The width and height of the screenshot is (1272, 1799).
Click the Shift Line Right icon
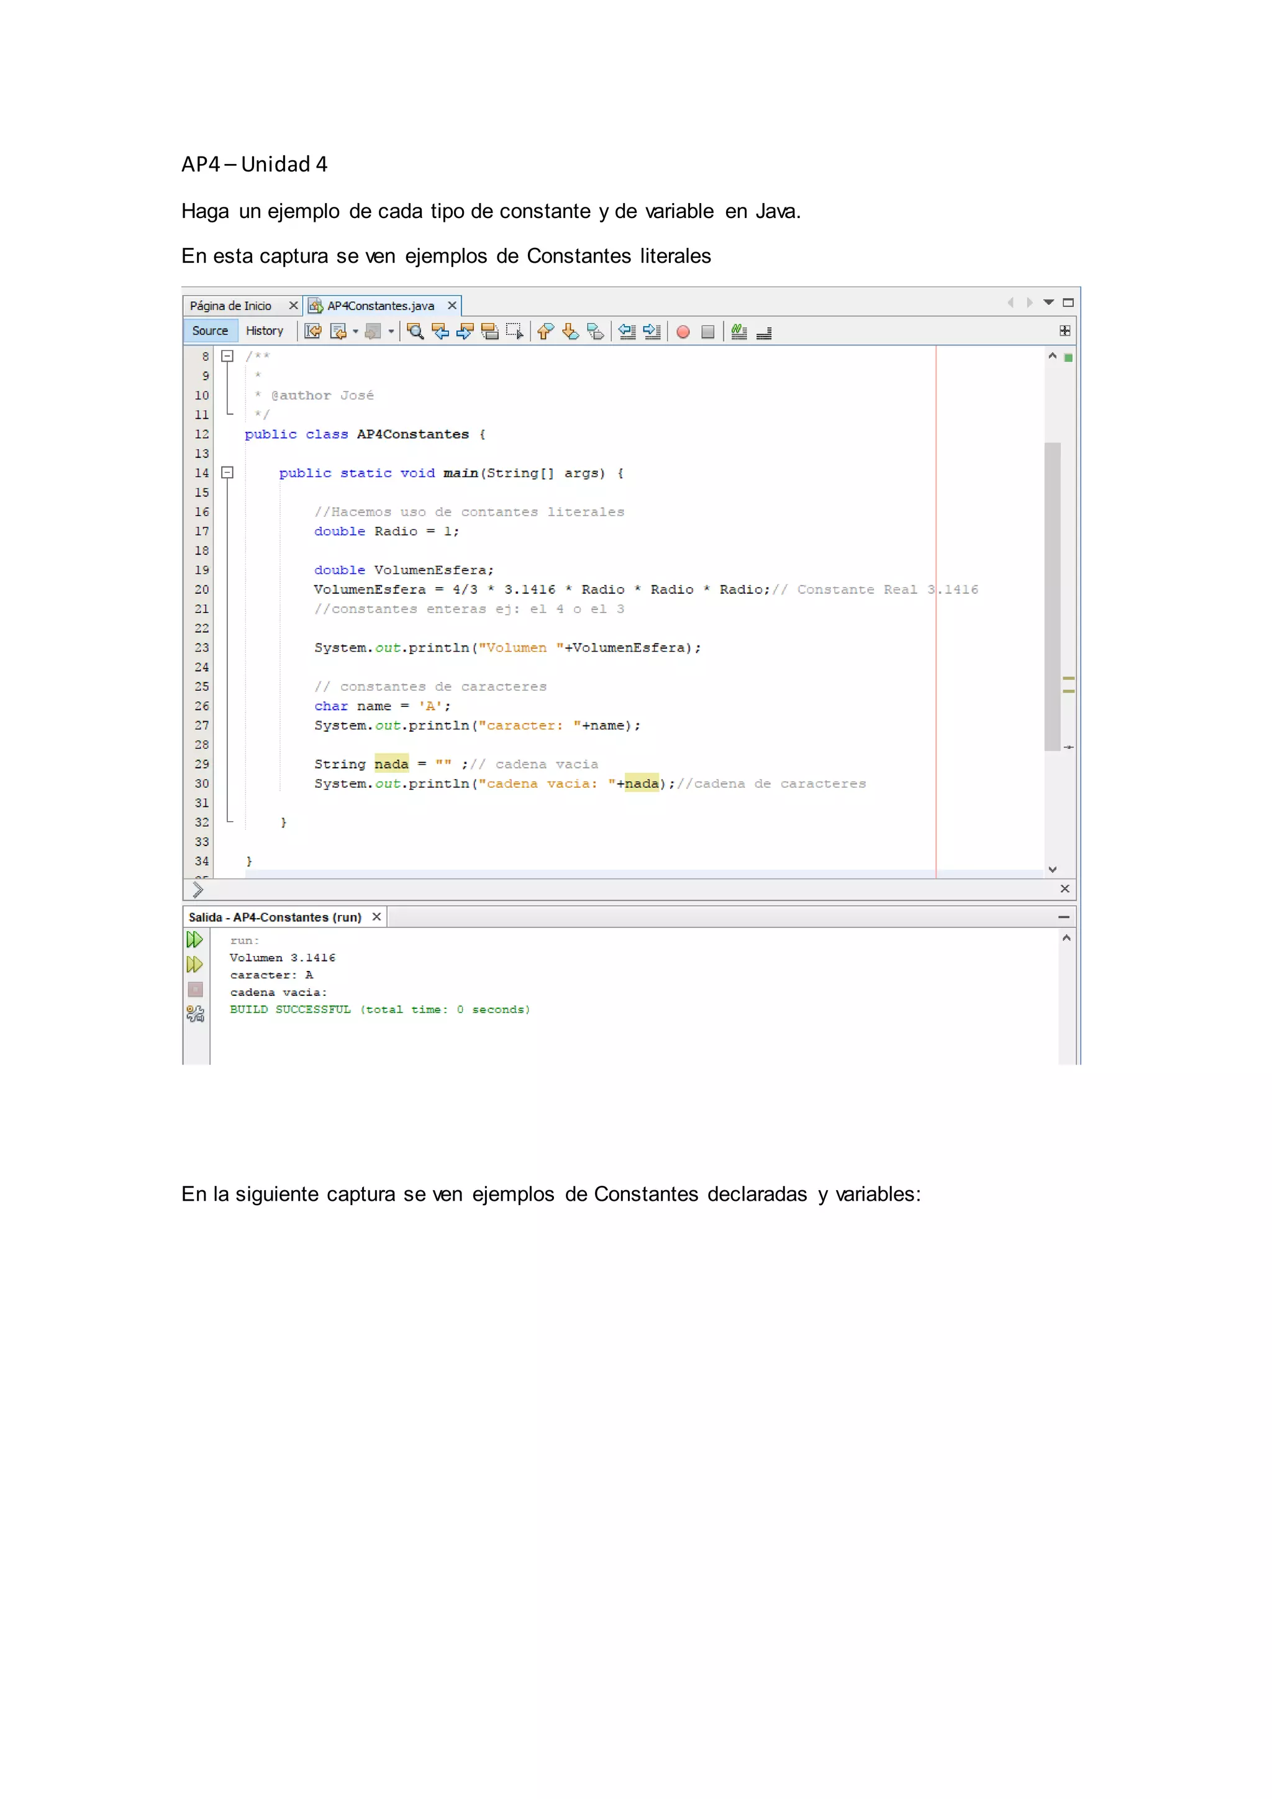[652, 332]
